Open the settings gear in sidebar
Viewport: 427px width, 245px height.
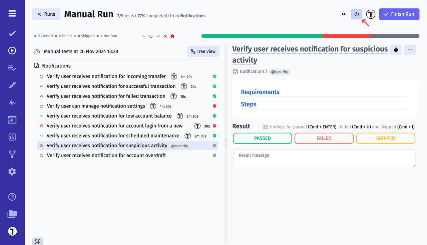pyautogui.click(x=12, y=172)
